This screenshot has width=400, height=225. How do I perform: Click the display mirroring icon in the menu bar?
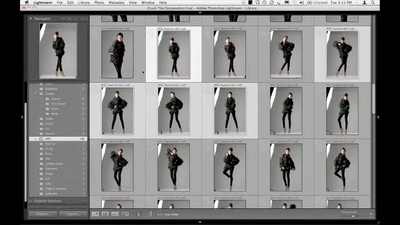coord(287,2)
